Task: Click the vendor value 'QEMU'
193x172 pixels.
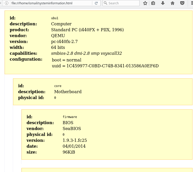Action: coord(58,36)
